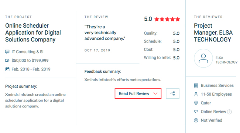The height and width of the screenshot is (133, 240).
Task: Select the ELSA TECHNOLOGY company name
Action: pyautogui.click(x=226, y=60)
